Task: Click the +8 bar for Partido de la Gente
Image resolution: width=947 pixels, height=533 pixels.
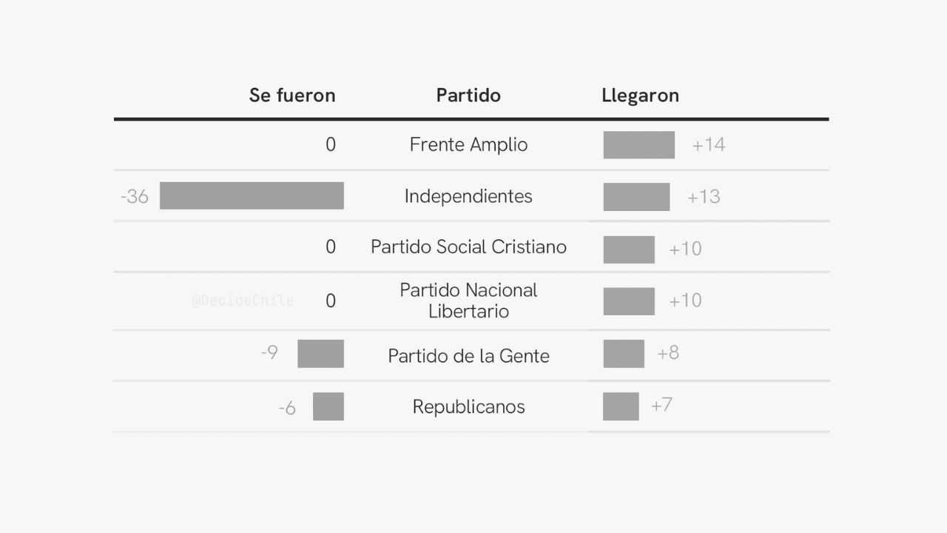Action: 624,354
